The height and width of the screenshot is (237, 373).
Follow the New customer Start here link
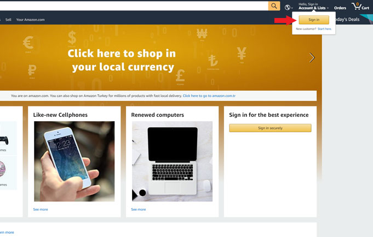[324, 29]
